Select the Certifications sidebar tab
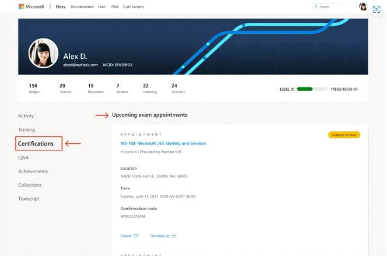The width and height of the screenshot is (387, 256). coord(39,143)
